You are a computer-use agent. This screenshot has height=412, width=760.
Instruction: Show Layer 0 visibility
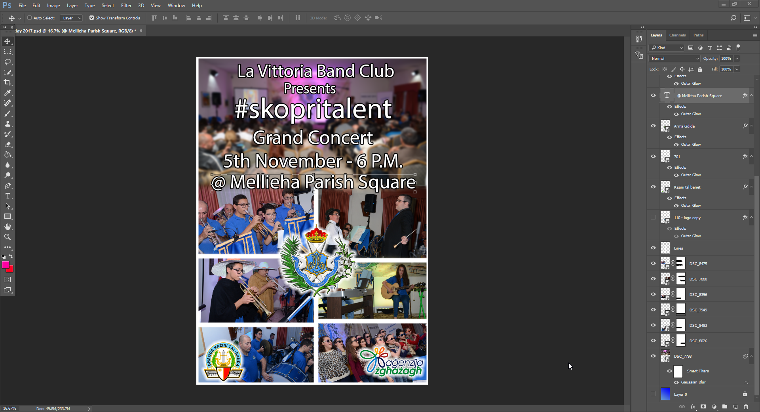coord(653,394)
